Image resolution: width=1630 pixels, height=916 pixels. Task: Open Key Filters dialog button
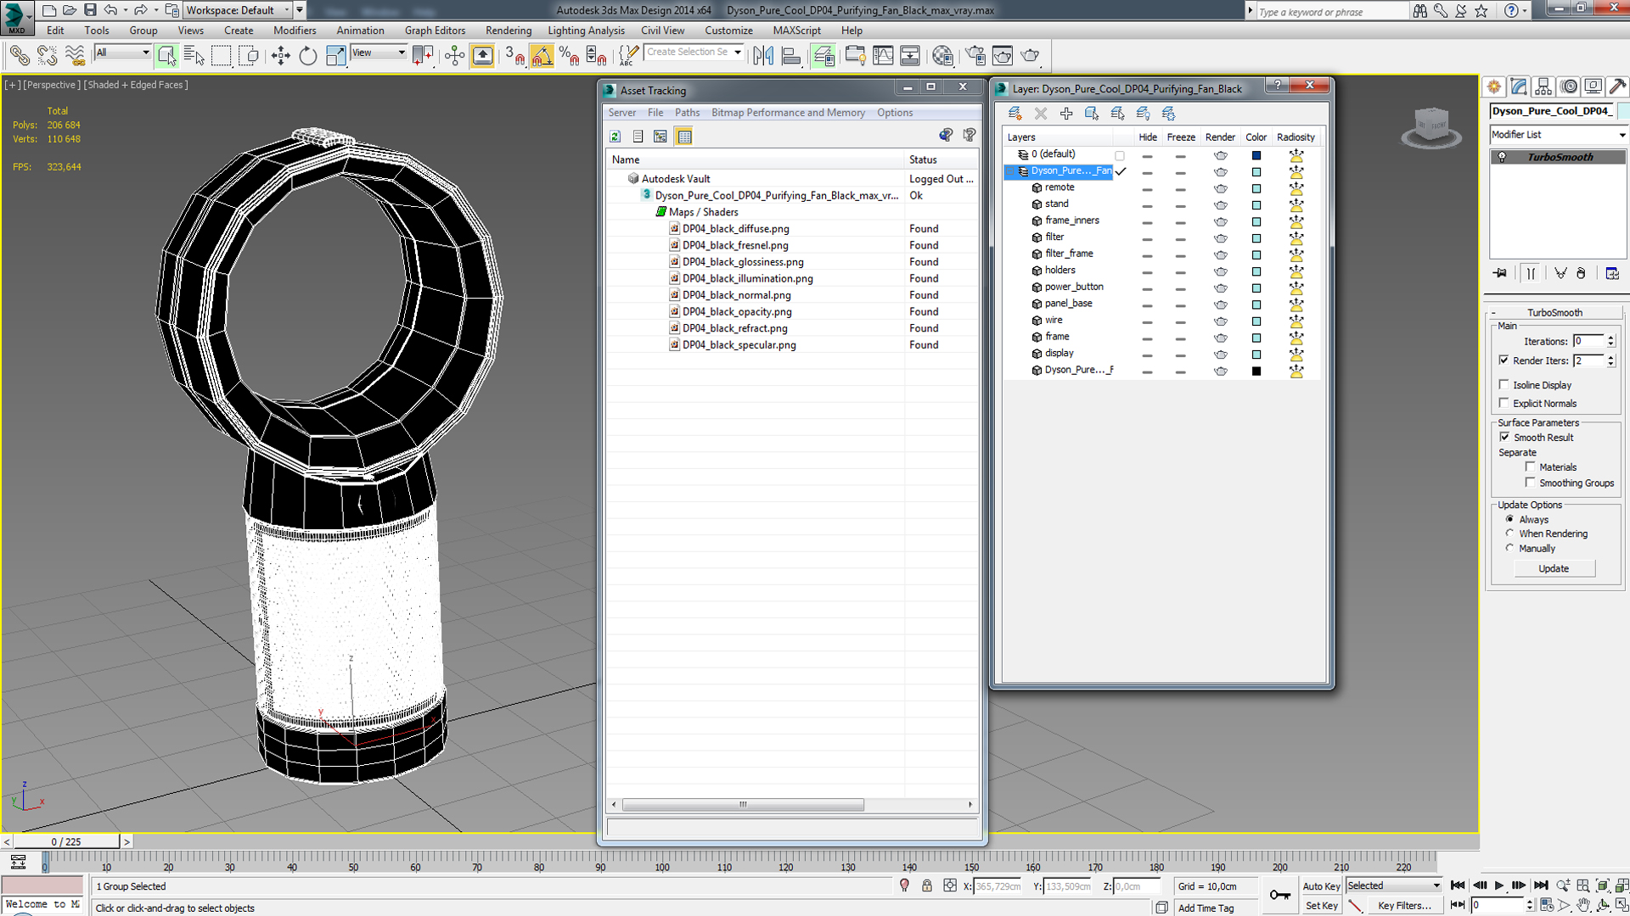(x=1404, y=906)
